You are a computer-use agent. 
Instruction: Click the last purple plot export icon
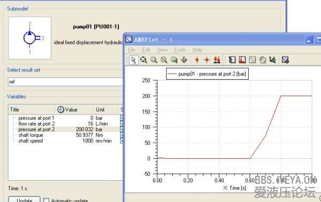tap(285, 60)
